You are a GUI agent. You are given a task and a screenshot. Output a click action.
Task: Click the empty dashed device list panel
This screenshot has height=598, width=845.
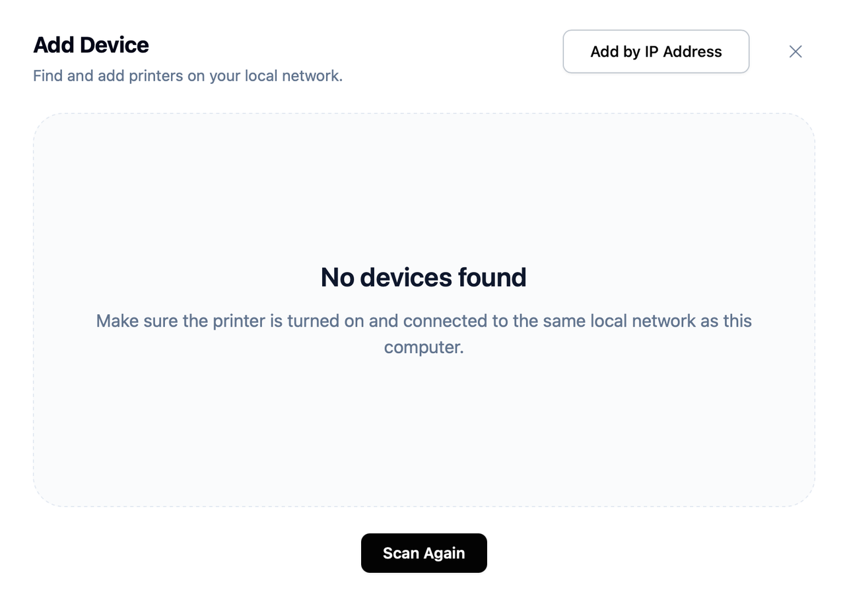point(424,310)
